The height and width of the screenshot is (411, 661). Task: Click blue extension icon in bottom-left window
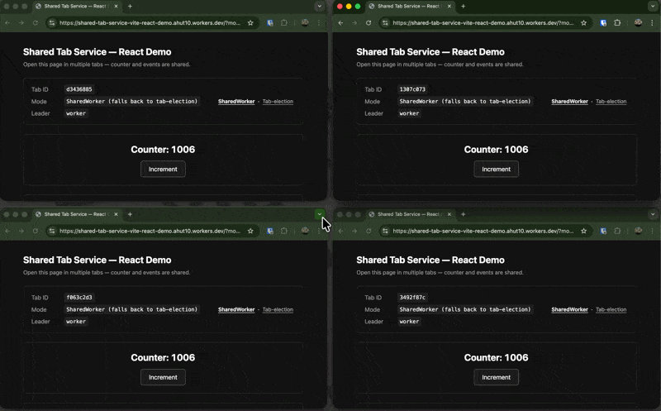click(270, 231)
